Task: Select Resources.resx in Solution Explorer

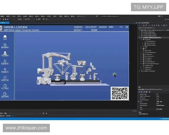Action: tap(151, 43)
